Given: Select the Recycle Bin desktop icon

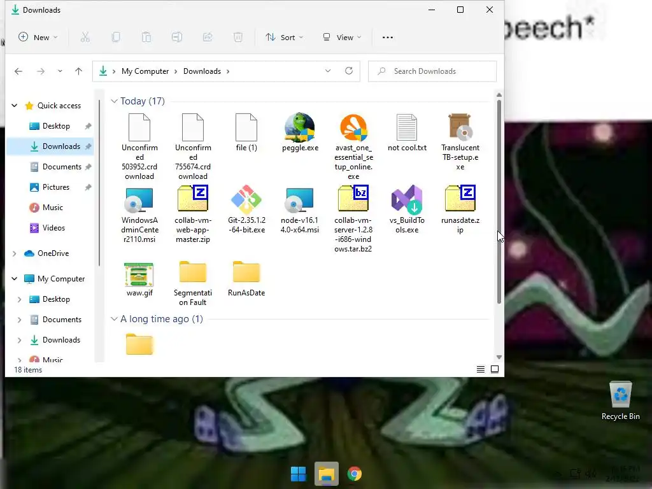Looking at the screenshot, I should pos(620,401).
